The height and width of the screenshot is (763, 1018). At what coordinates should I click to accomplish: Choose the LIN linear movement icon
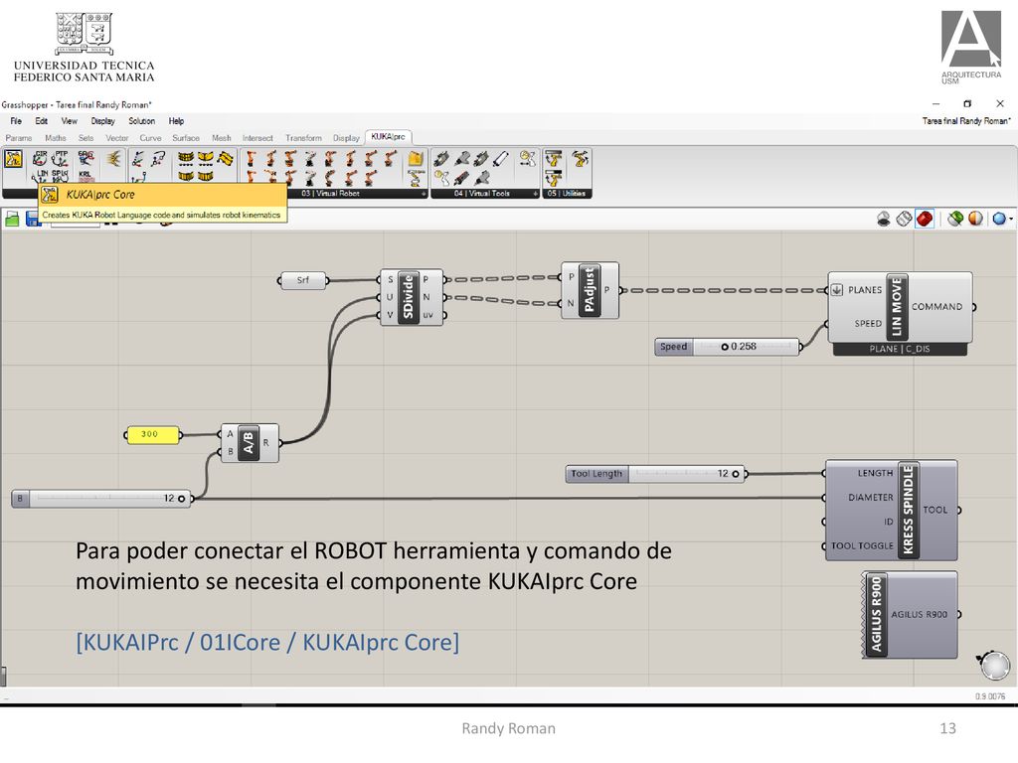[x=40, y=175]
